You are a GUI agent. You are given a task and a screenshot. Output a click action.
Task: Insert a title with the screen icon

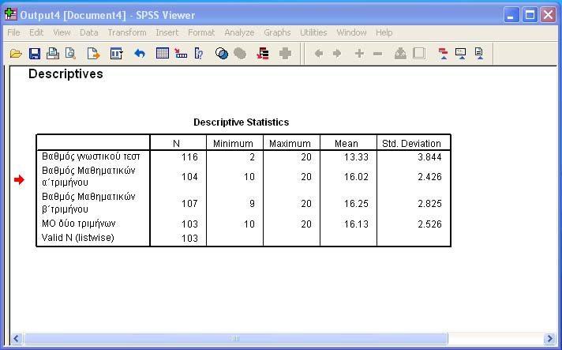pyautogui.click(x=461, y=54)
